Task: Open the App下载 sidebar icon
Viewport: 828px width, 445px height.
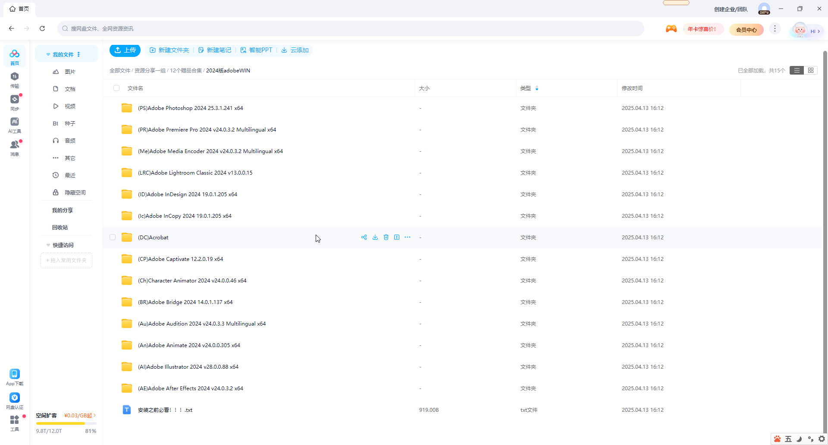Action: [x=15, y=377]
